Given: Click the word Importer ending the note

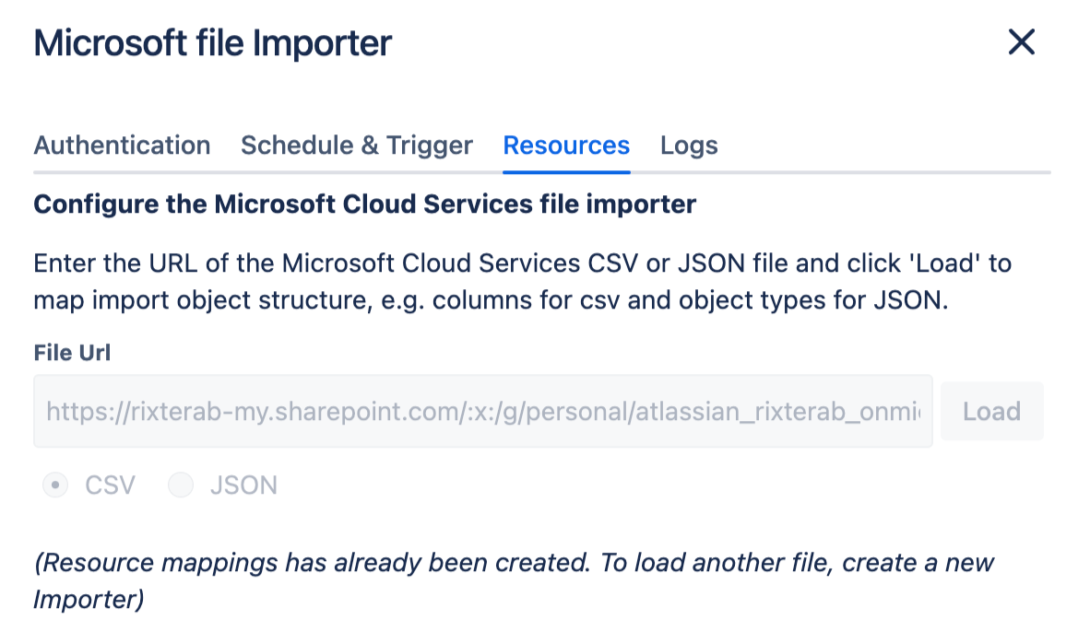Looking at the screenshot, I should [x=88, y=600].
